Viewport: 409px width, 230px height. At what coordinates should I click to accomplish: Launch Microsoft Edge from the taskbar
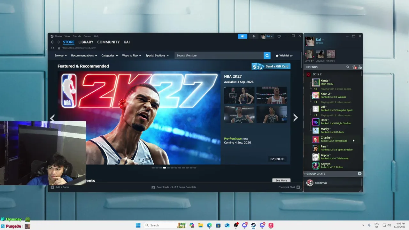coord(209,225)
